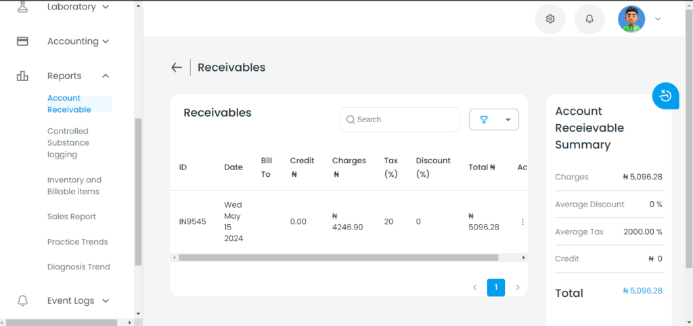Open Sales Report from sidebar
Image resolution: width=693 pixels, height=326 pixels.
(x=72, y=217)
